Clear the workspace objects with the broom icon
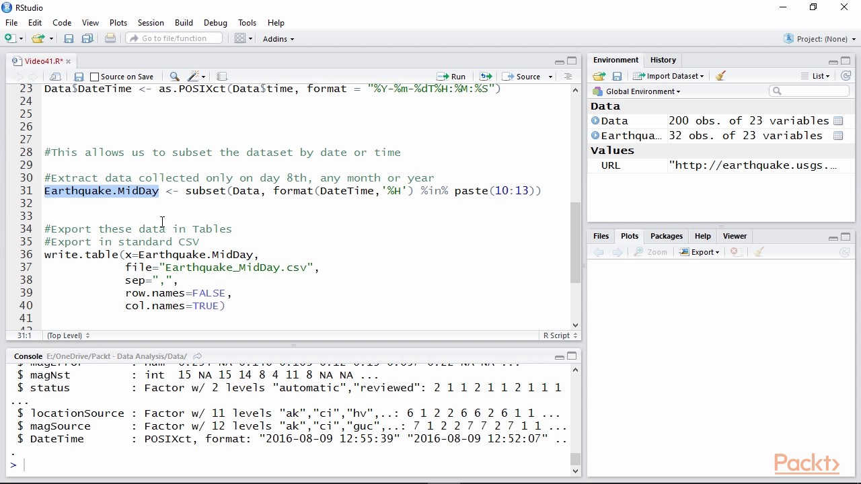This screenshot has width=861, height=484. tap(720, 76)
